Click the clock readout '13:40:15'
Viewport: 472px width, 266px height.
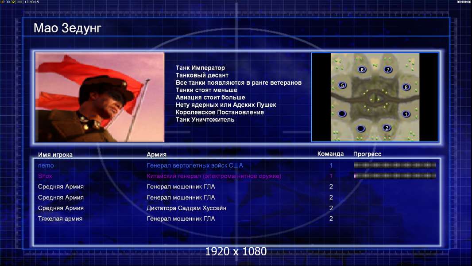(31, 2)
